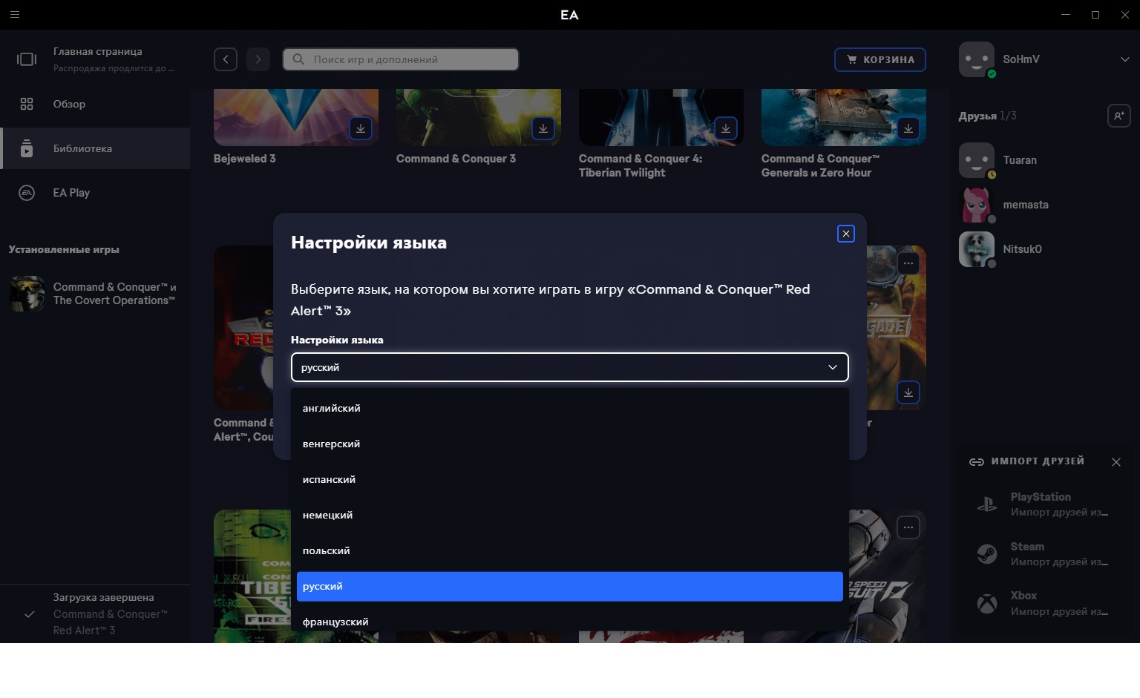This screenshot has width=1140, height=698.
Task: Click the Загрузка завершена status text
Action: coord(103,597)
